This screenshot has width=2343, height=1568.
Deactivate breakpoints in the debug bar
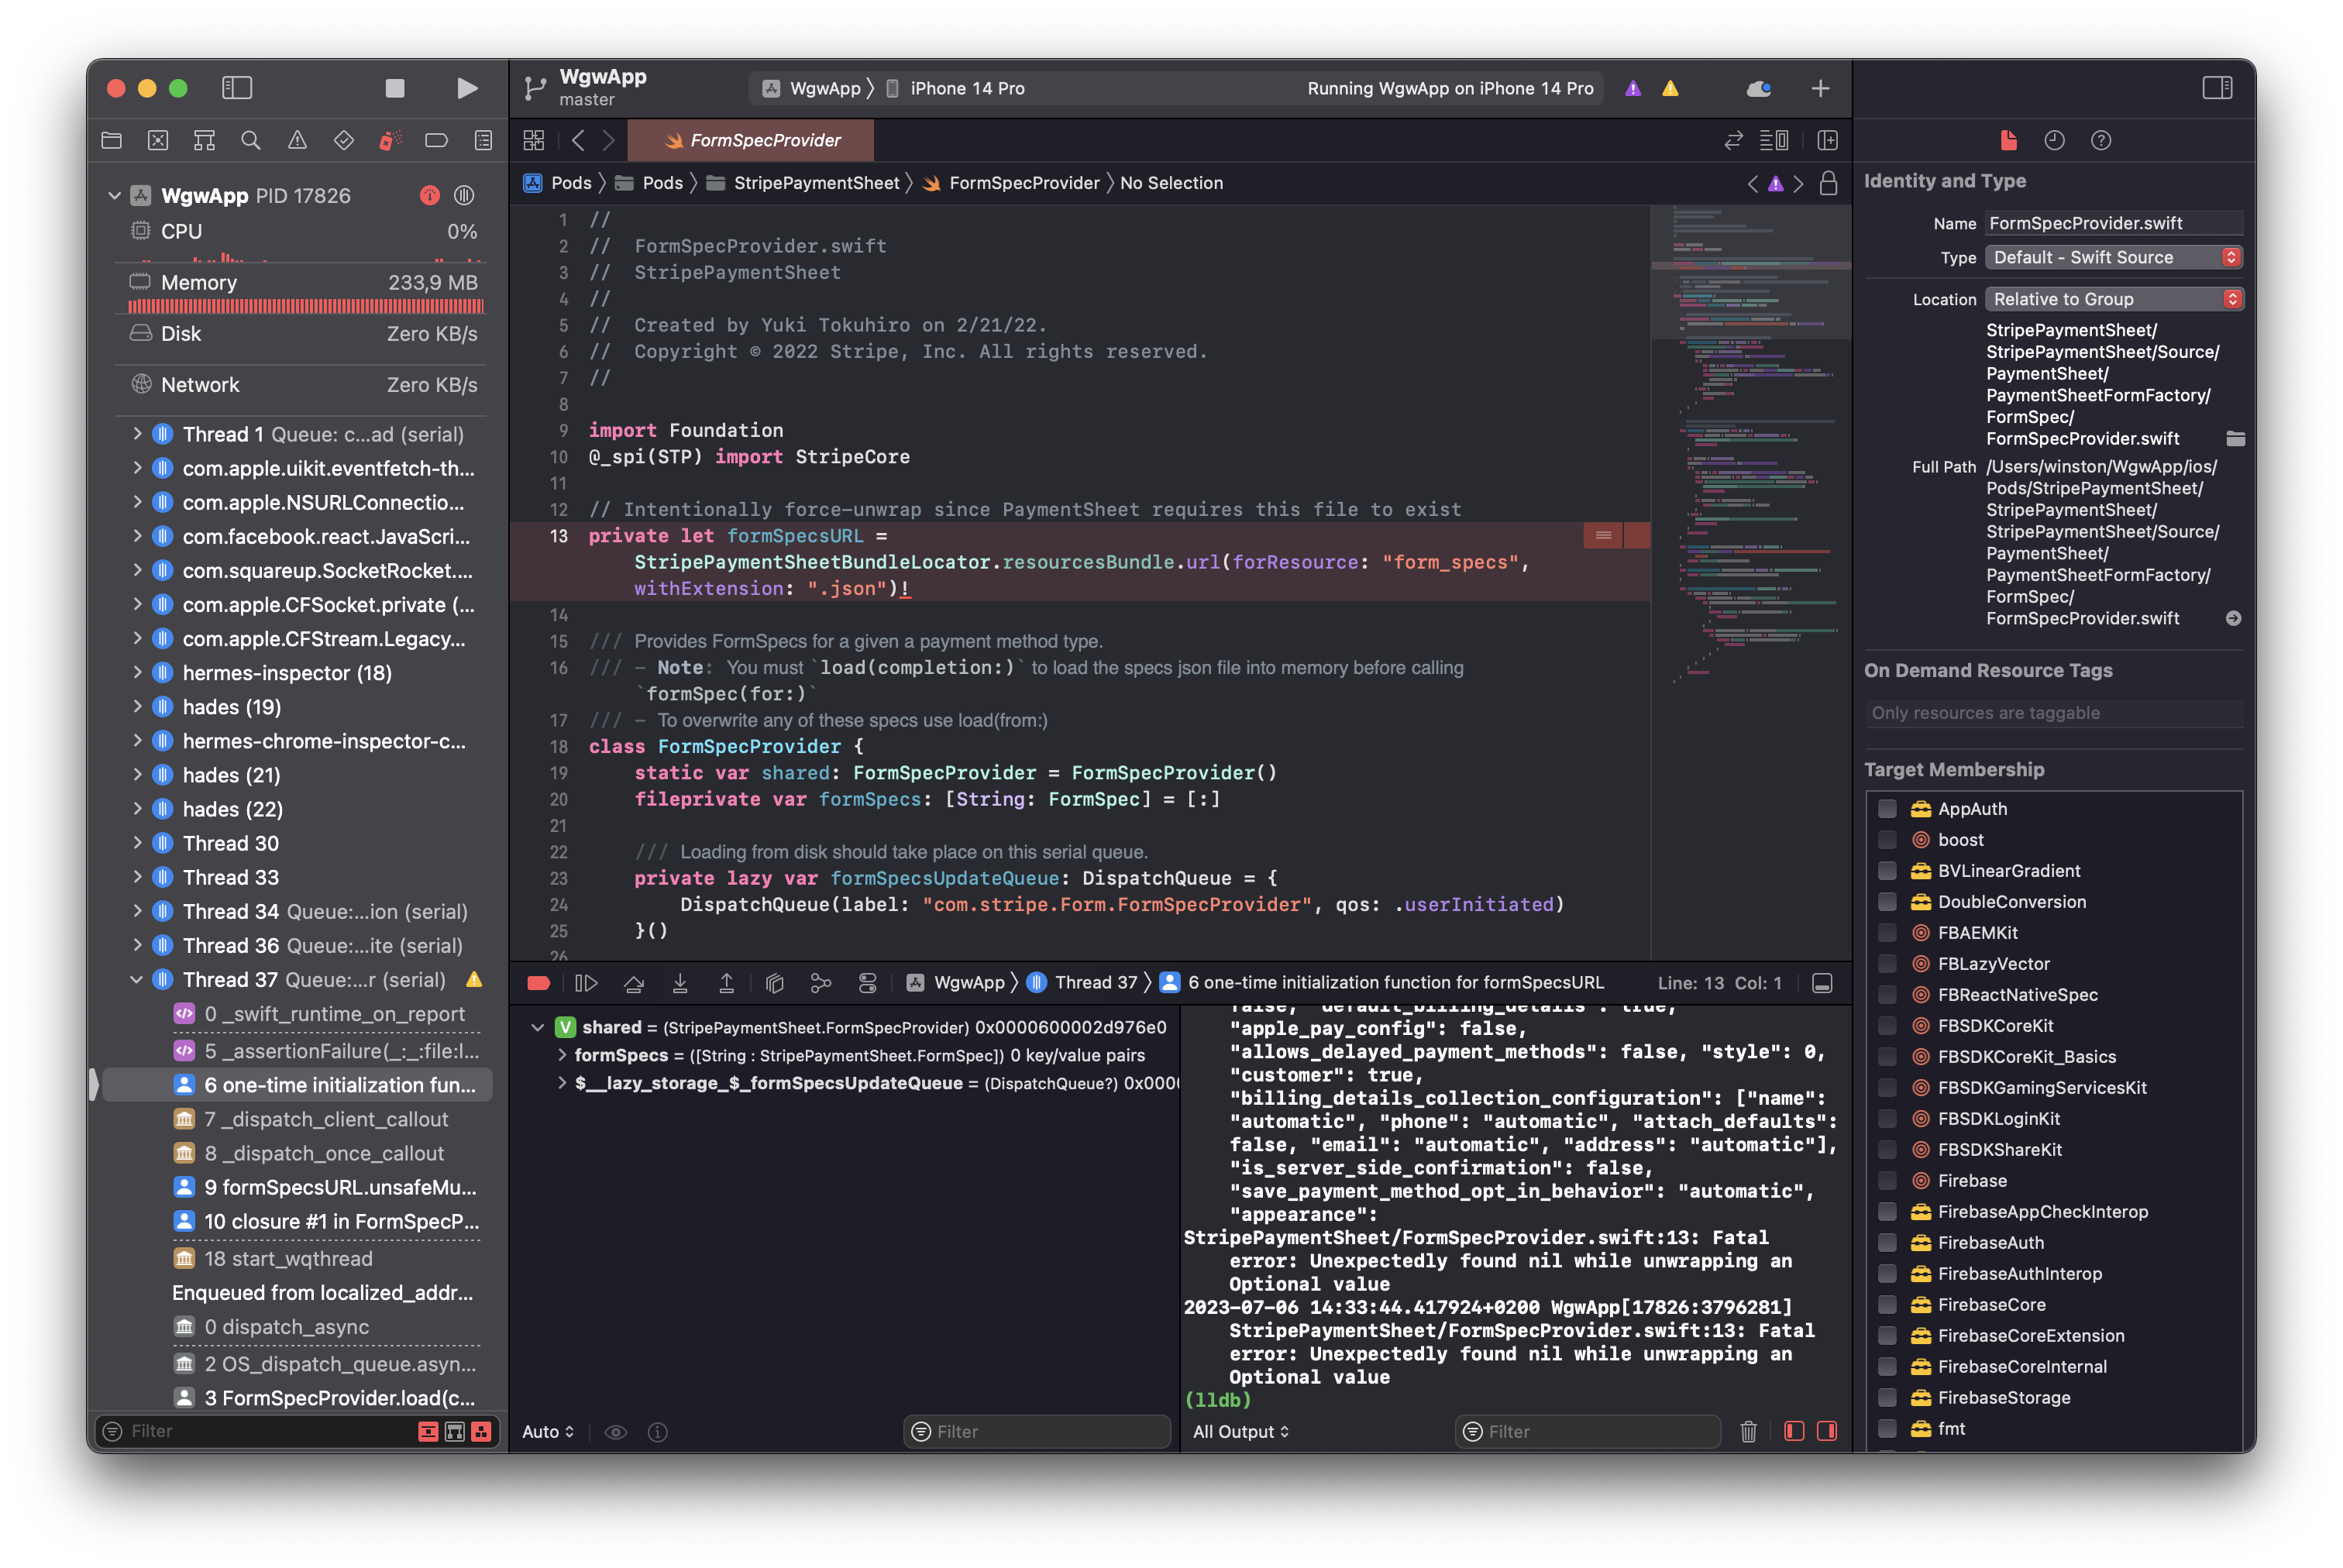click(539, 983)
